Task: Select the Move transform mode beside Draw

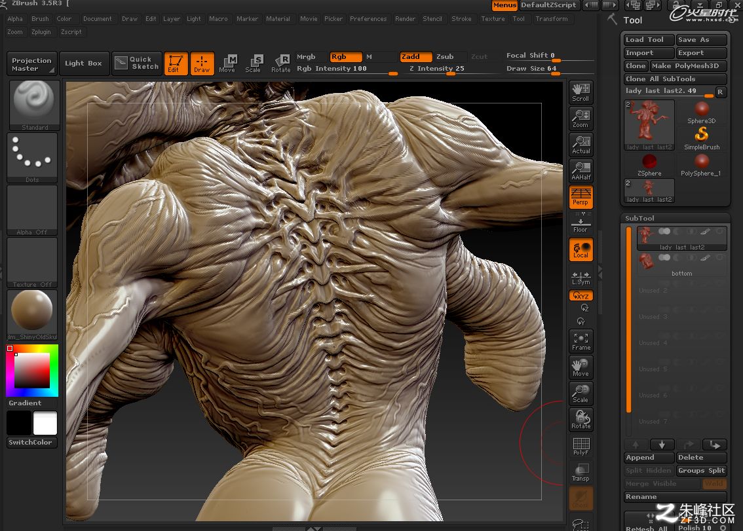Action: [x=227, y=64]
